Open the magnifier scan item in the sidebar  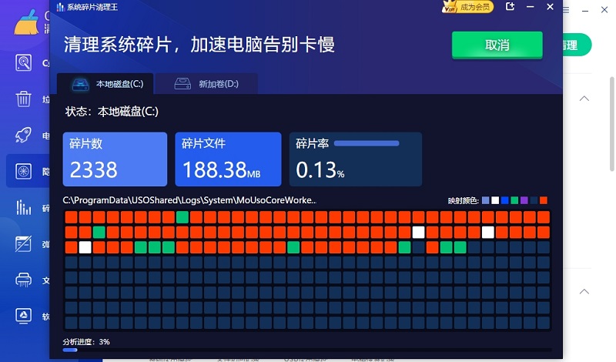coord(24,62)
